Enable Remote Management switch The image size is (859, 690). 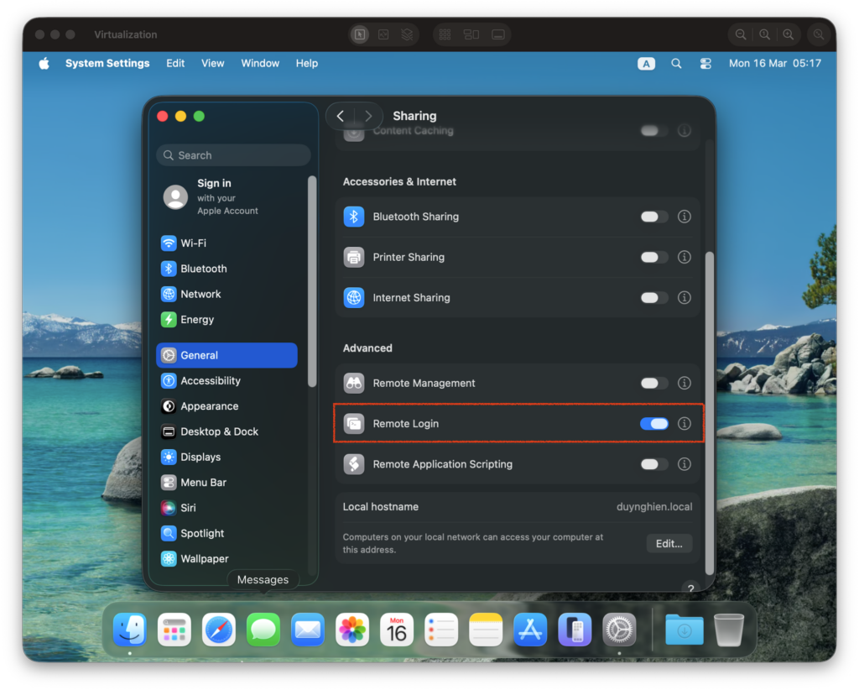point(654,384)
